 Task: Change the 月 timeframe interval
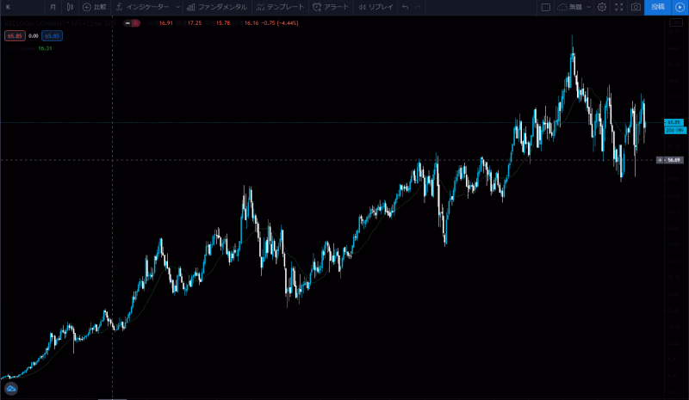pos(53,7)
